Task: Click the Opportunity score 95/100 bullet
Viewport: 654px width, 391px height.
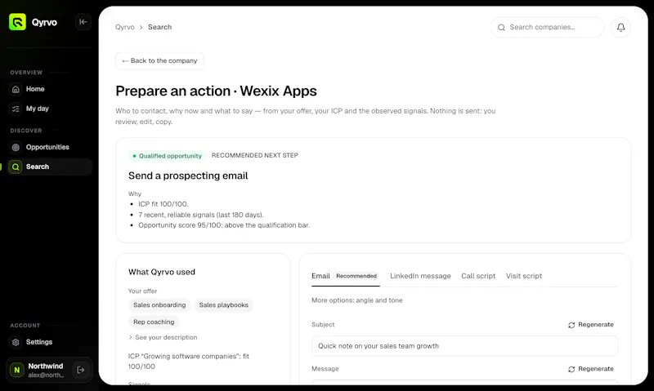Action: tap(224, 225)
